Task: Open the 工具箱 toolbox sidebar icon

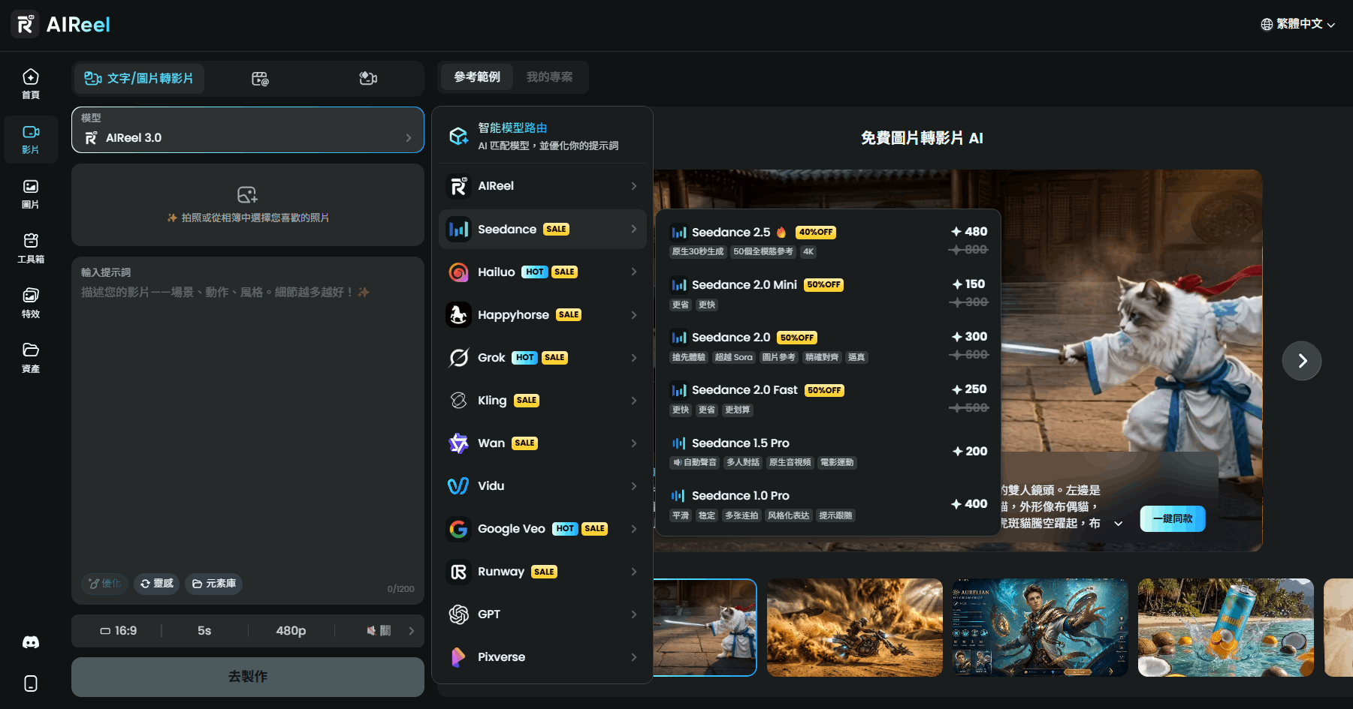Action: coord(31,248)
